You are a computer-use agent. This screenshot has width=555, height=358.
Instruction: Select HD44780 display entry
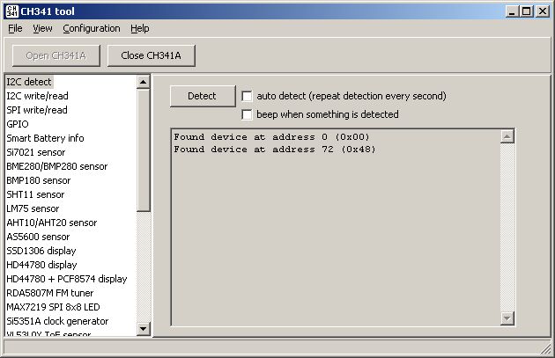click(41, 265)
